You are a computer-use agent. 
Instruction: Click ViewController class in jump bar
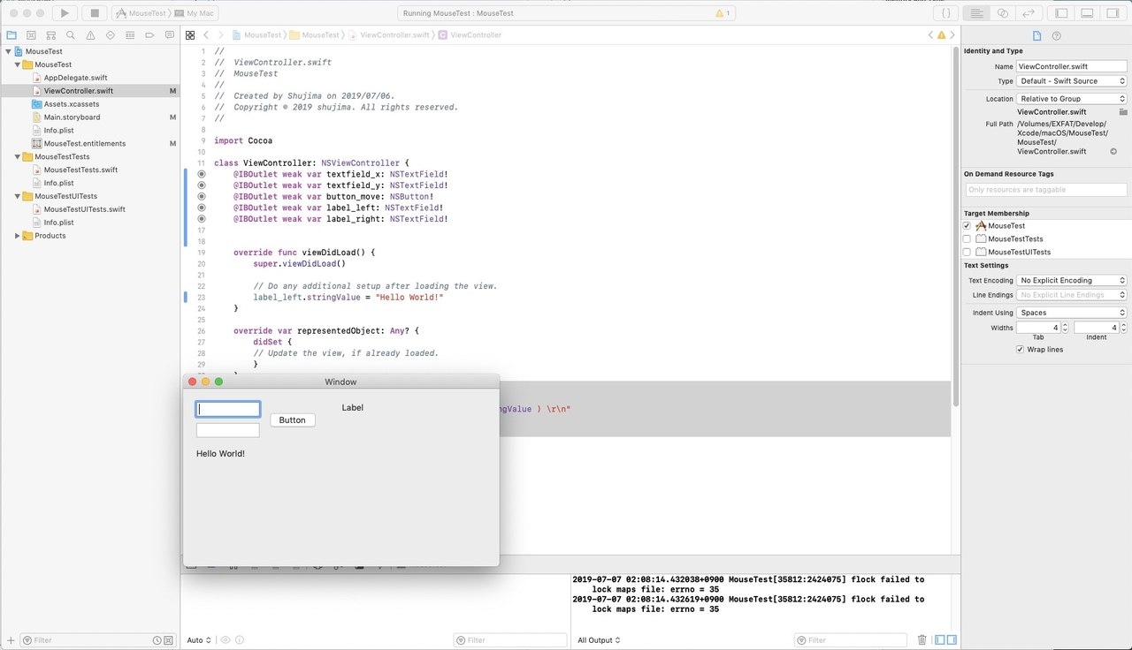[x=469, y=35]
